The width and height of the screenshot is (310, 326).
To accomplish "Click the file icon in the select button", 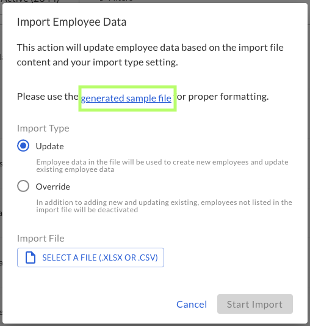I will coord(31,257).
